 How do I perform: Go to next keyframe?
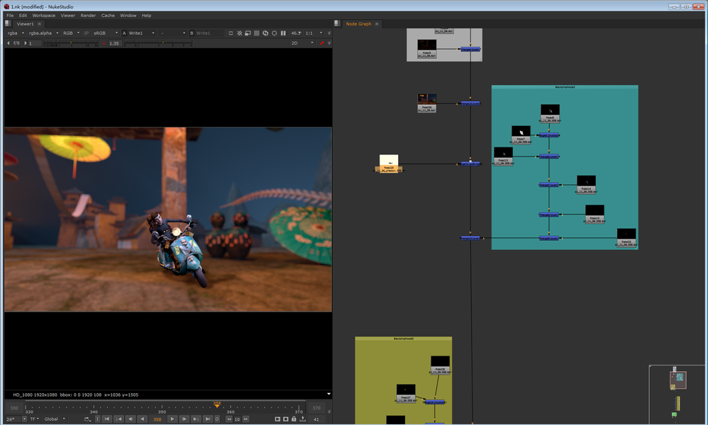196,419
